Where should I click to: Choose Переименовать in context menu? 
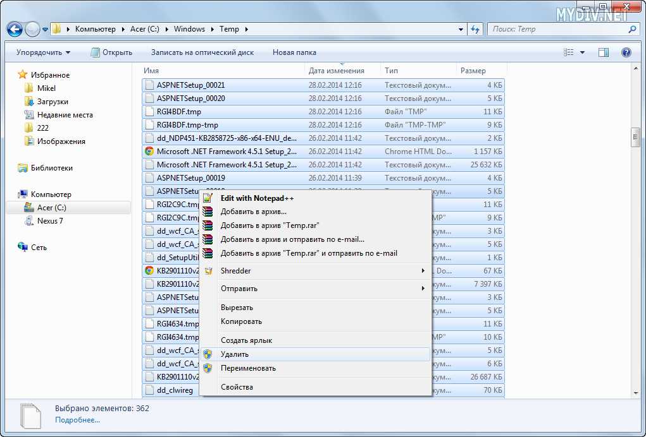(x=248, y=368)
